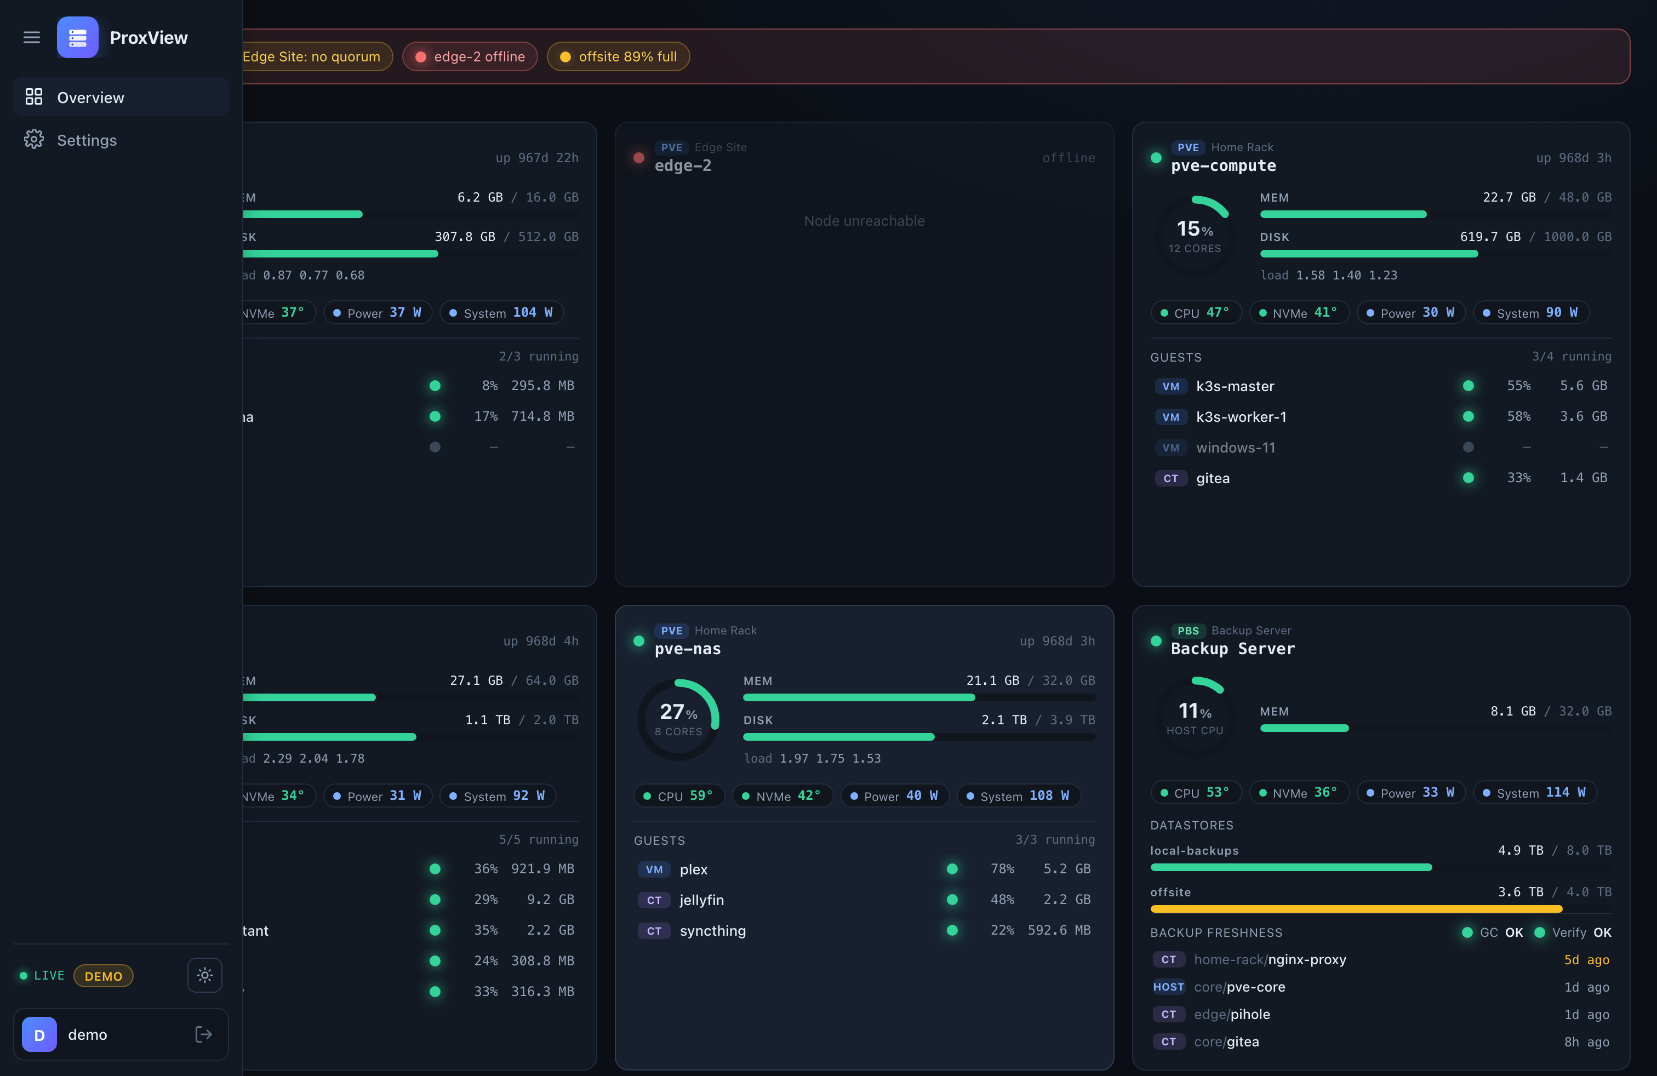Image resolution: width=1657 pixels, height=1076 pixels.
Task: Click the pve-compute DISK usage bar
Action: pyautogui.click(x=1436, y=254)
